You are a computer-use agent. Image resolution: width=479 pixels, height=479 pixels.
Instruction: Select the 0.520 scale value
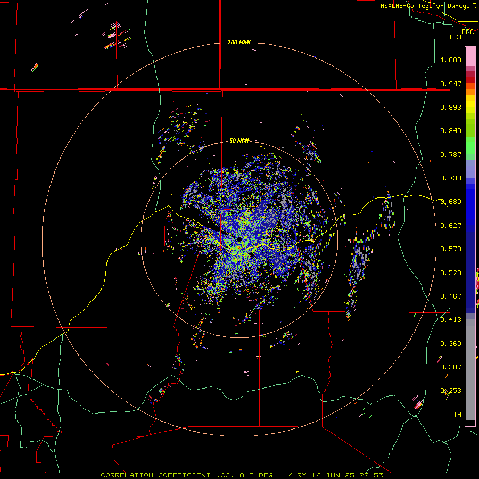click(451, 273)
